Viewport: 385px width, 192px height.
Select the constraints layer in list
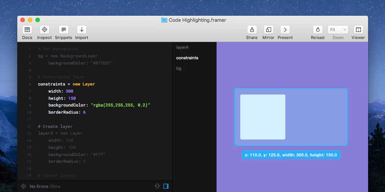coord(187,58)
